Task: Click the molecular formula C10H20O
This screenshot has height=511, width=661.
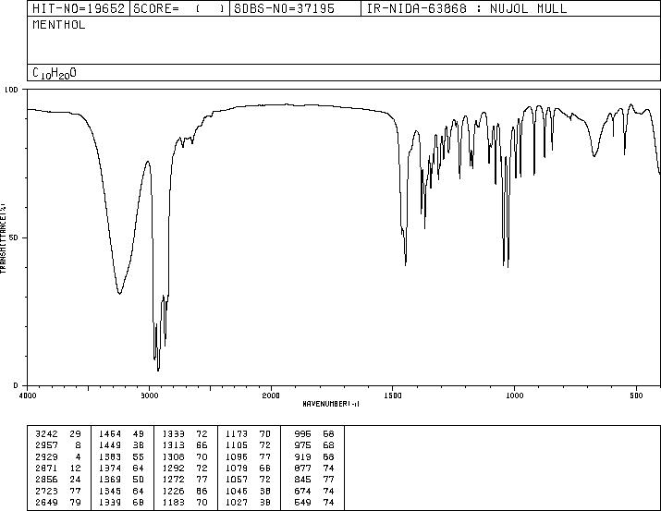Action: (55, 73)
